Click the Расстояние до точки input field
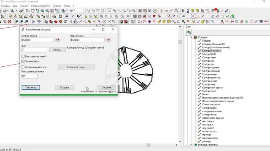The image size is (270, 151). (x=30, y=76)
